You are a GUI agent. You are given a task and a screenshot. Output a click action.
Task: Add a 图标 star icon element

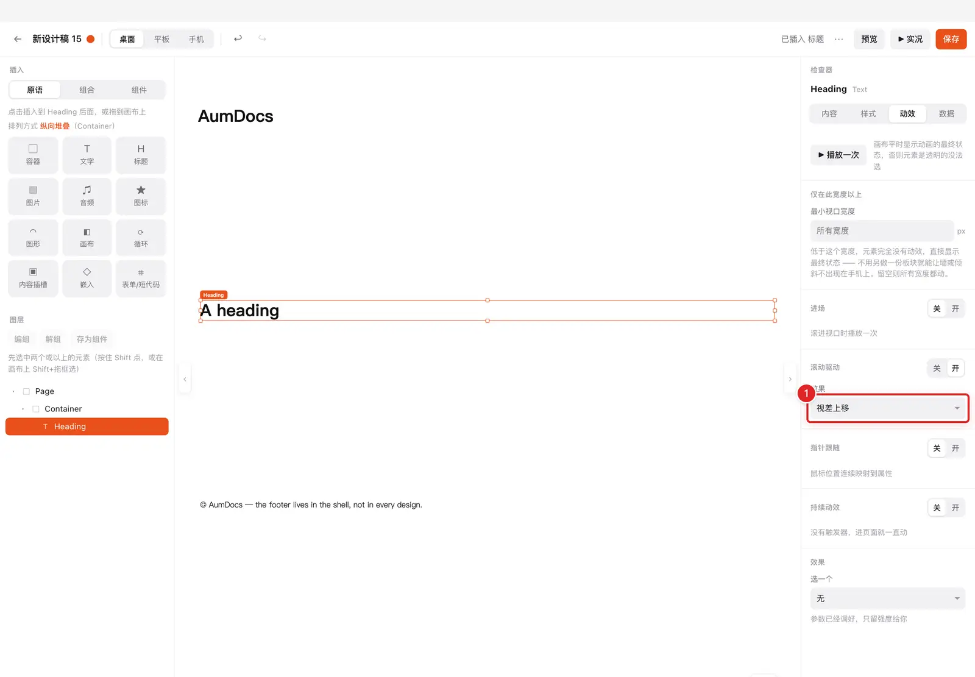click(141, 196)
